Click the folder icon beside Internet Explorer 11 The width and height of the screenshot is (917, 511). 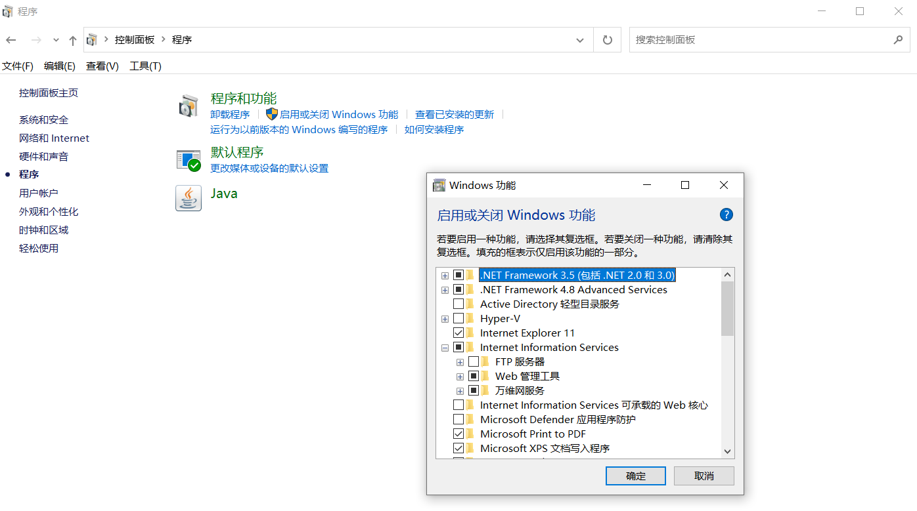[x=471, y=333]
